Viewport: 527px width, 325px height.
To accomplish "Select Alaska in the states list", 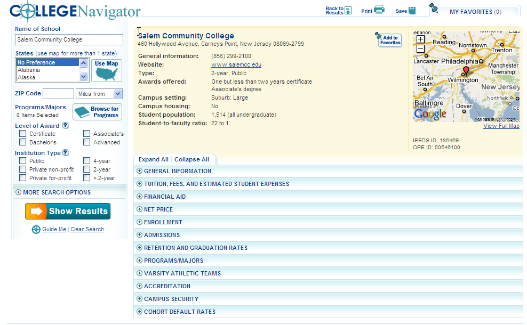I will pos(47,77).
